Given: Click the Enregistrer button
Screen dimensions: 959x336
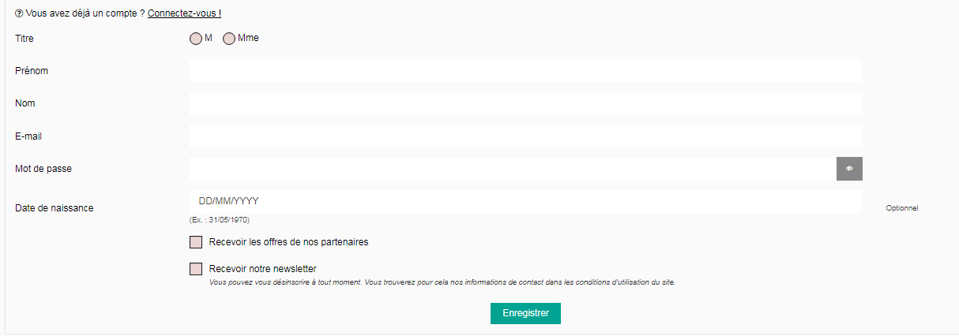Looking at the screenshot, I should point(525,313).
